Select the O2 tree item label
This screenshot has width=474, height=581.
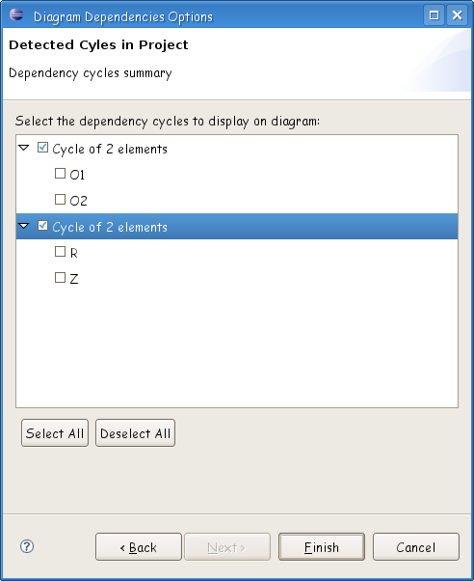[x=78, y=201]
